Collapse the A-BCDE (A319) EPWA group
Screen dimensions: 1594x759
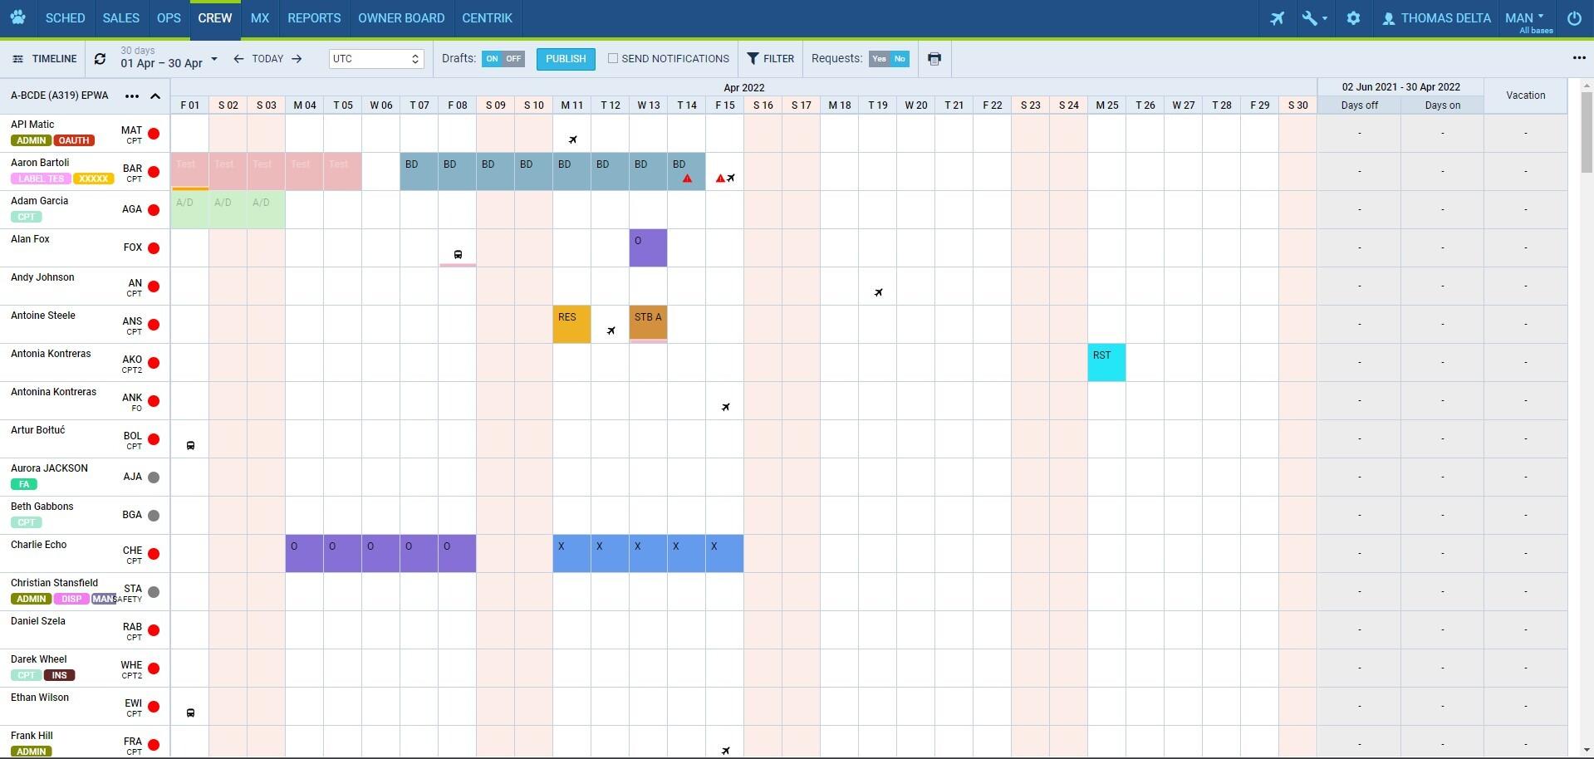pyautogui.click(x=155, y=96)
